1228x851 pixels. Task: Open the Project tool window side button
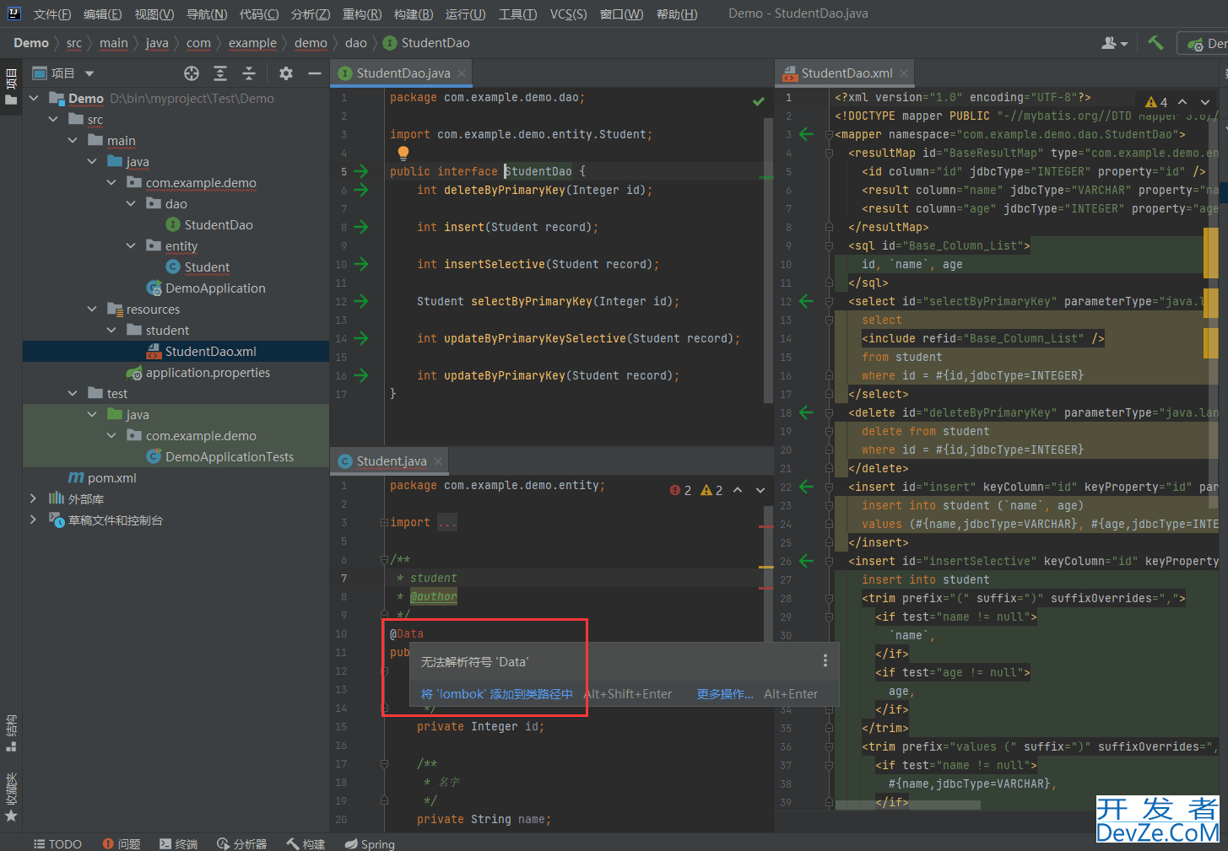[x=11, y=87]
